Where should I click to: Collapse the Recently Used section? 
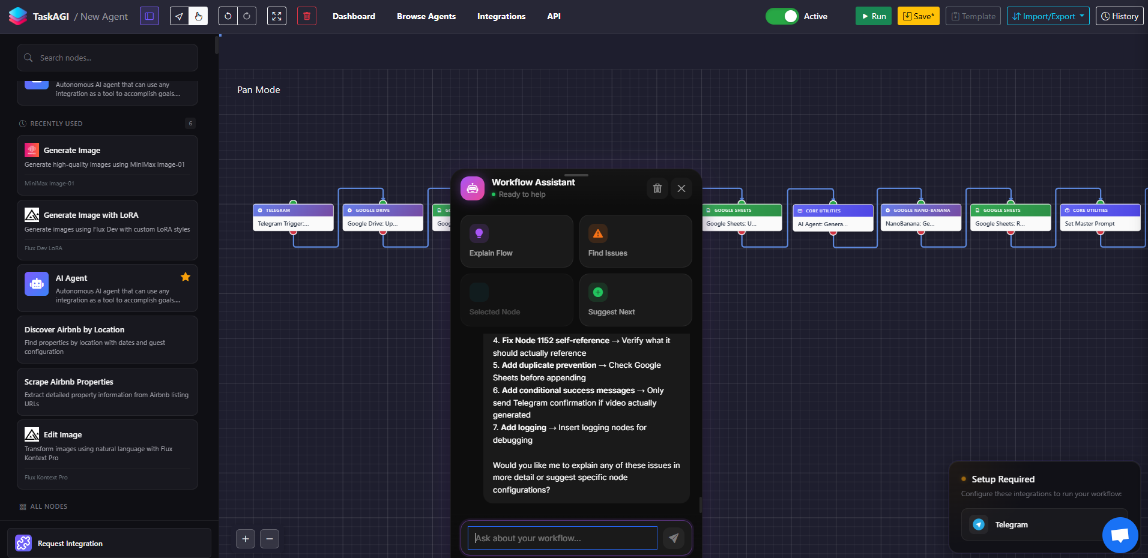coord(56,124)
